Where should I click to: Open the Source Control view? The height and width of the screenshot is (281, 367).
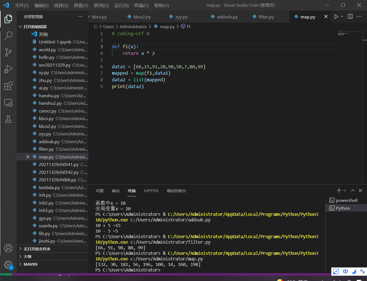point(8,52)
